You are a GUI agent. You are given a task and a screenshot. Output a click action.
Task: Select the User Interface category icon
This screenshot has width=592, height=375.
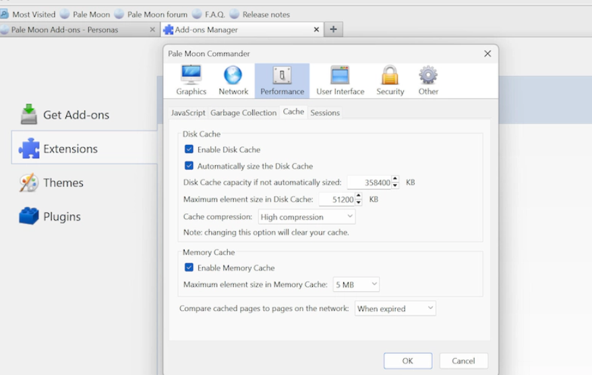coord(340,81)
